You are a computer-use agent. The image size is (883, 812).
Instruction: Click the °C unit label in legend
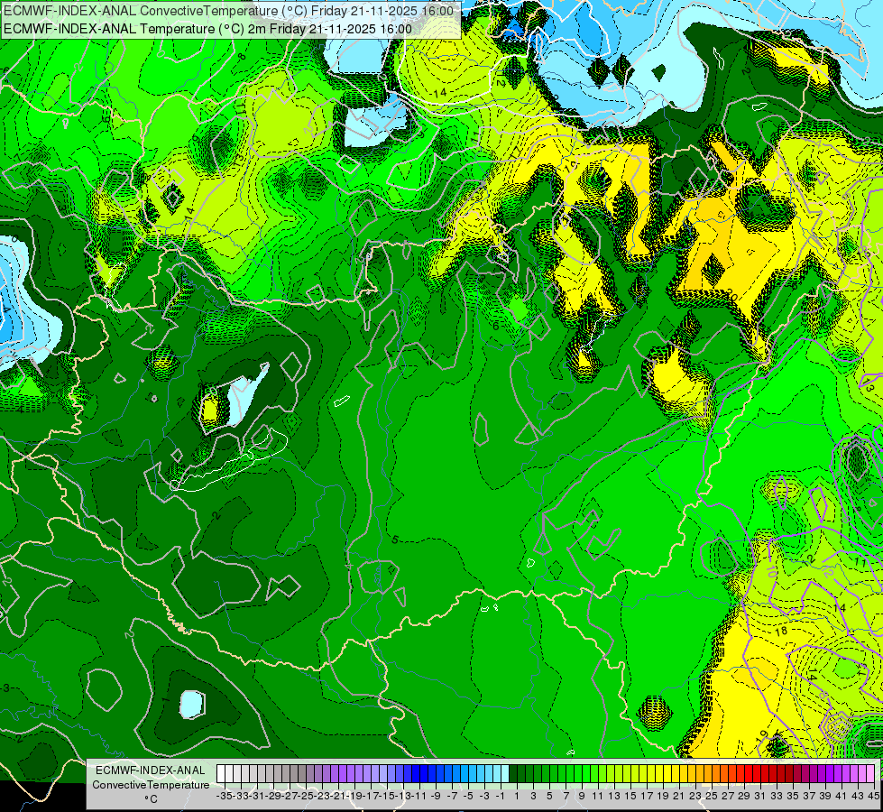click(x=151, y=799)
